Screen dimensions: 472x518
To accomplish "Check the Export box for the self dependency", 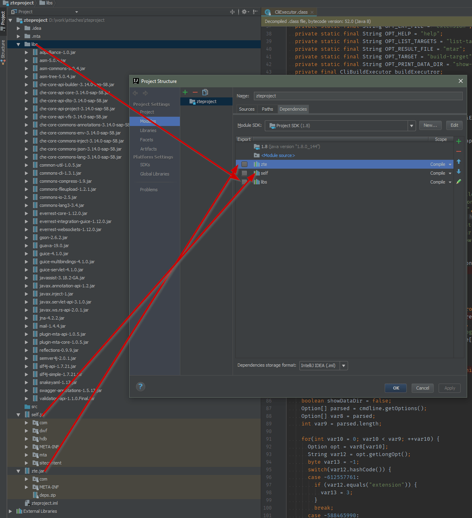I will coord(244,173).
